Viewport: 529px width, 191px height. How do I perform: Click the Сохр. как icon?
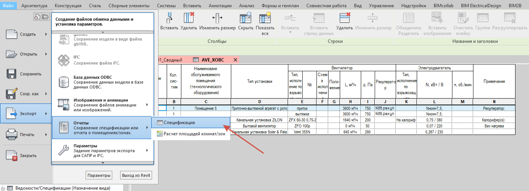tap(11, 94)
